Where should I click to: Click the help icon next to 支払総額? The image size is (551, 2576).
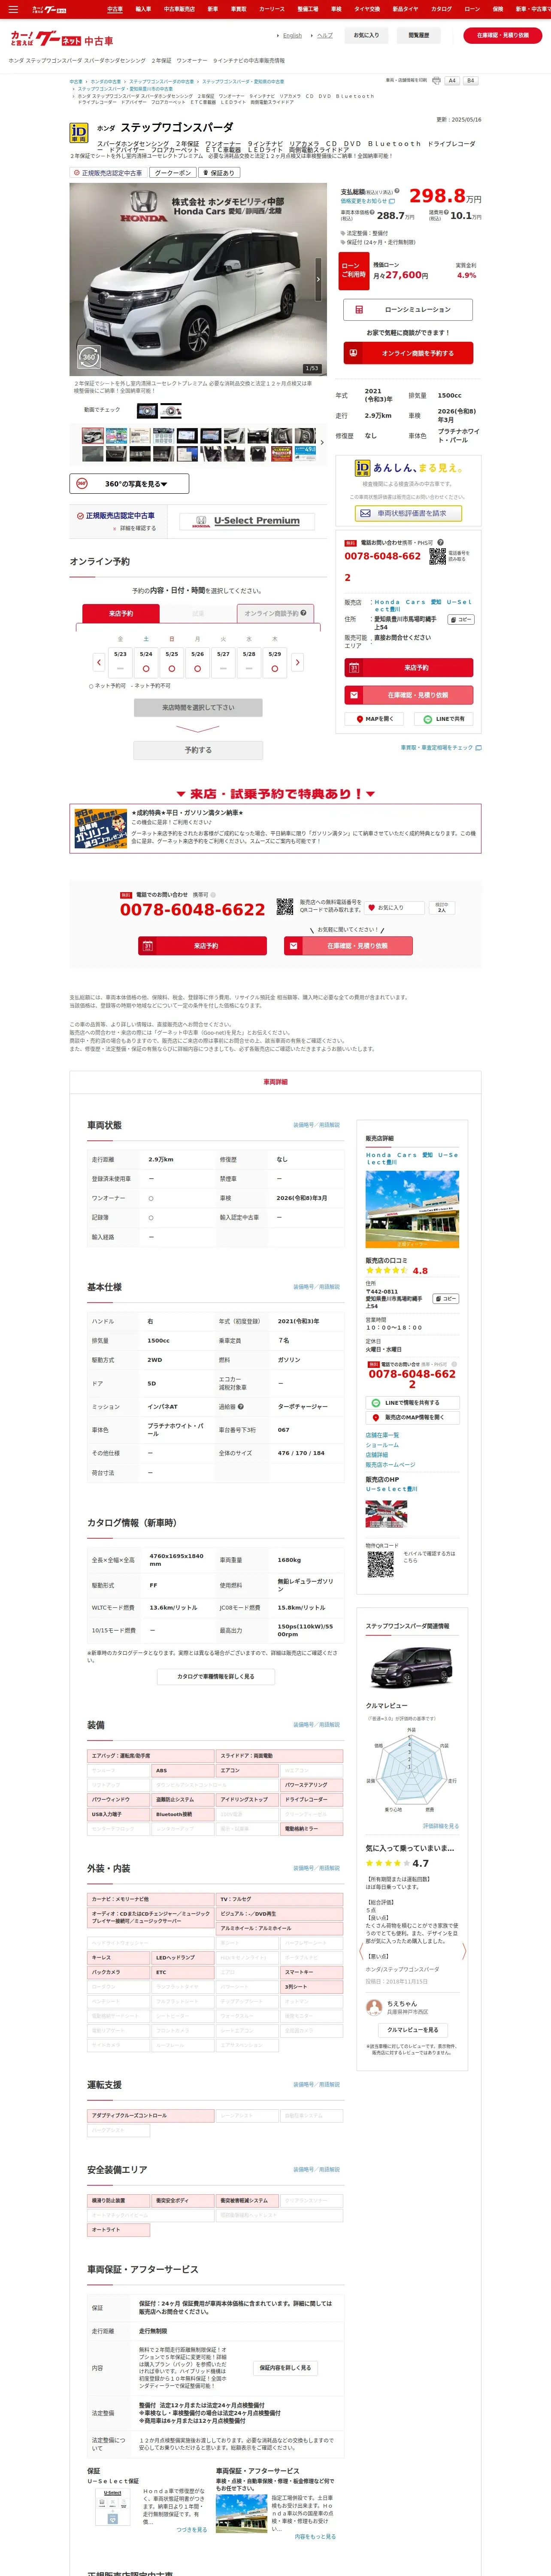point(397,191)
